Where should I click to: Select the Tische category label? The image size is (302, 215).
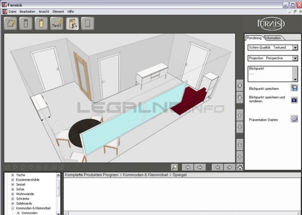tap(20, 175)
